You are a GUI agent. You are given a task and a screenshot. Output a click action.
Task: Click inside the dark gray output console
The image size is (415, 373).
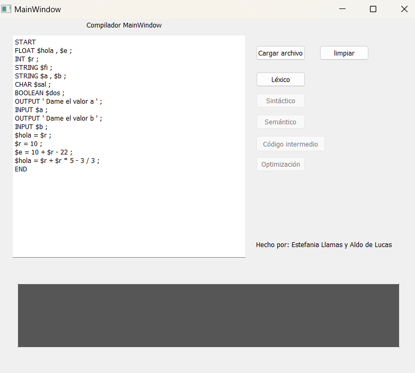pyautogui.click(x=208, y=315)
